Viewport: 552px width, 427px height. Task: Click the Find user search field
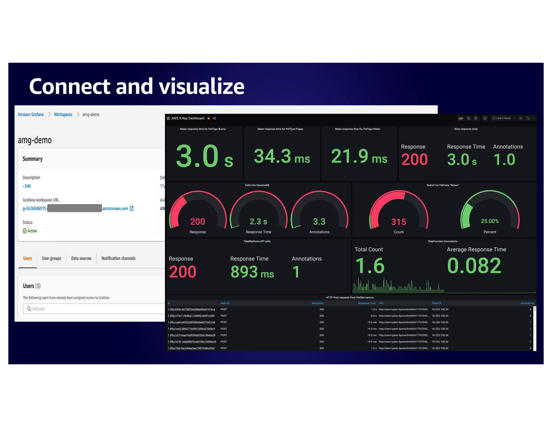94,309
